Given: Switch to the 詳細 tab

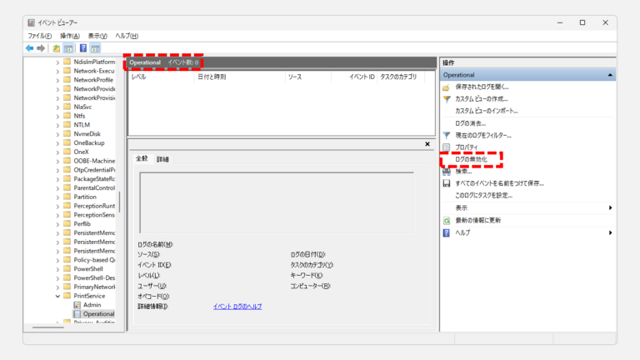Looking at the screenshot, I should point(162,158).
